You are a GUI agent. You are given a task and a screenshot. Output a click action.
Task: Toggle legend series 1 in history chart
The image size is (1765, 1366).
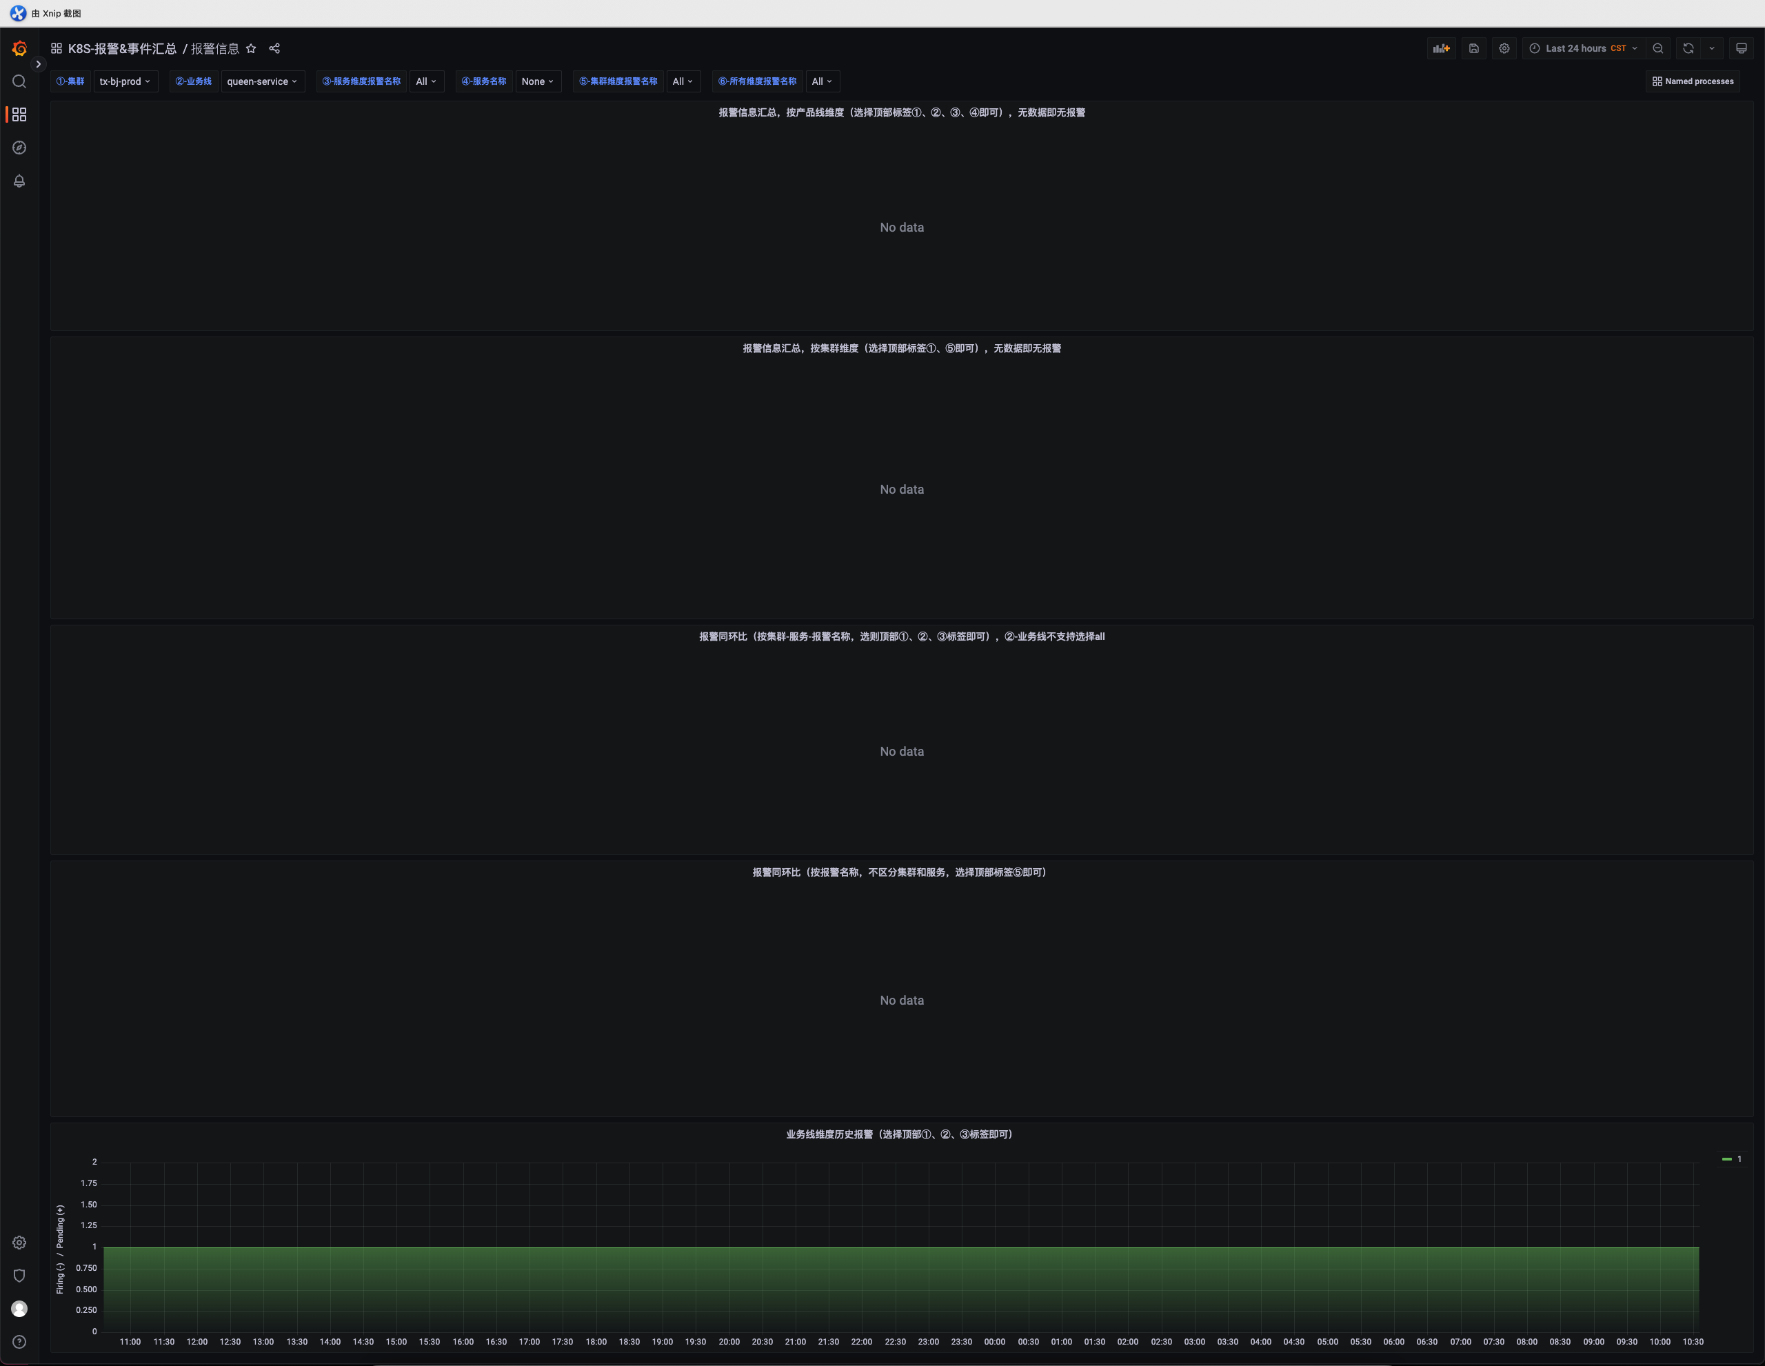point(1733,1159)
